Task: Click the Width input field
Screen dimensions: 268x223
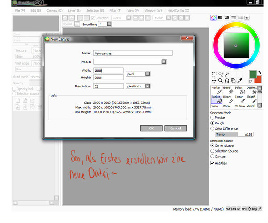Action: (x=109, y=70)
